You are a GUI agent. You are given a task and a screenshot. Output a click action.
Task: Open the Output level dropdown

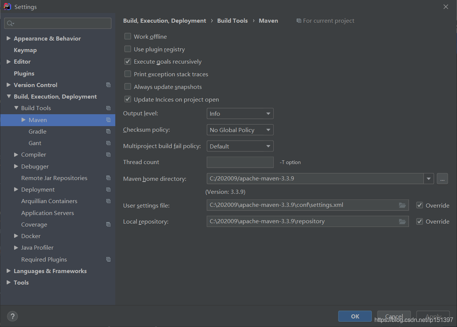point(240,113)
